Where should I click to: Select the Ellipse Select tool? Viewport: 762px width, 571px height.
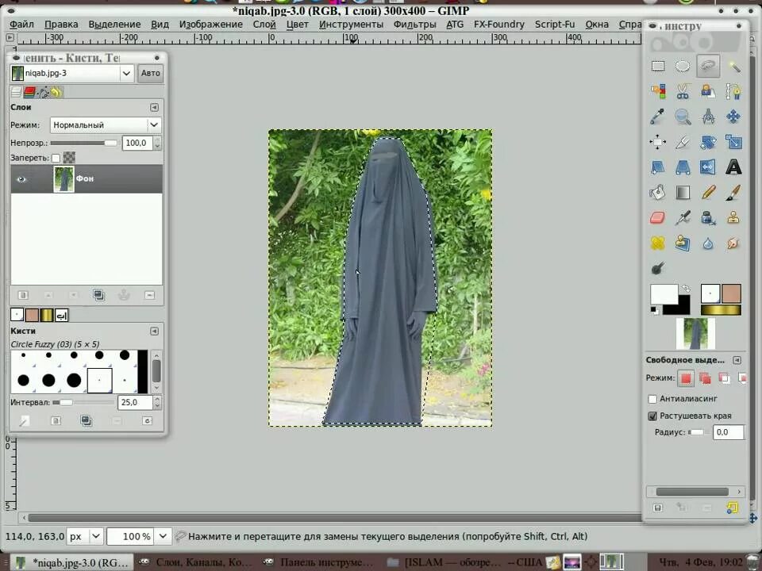683,66
